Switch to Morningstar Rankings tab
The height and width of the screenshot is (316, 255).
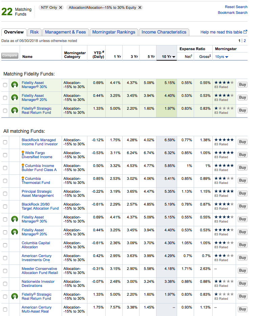tap(114, 32)
